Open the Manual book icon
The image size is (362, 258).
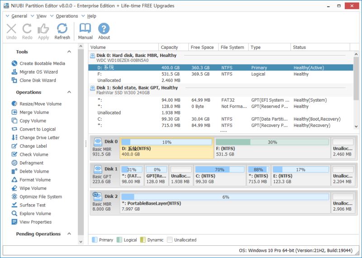pyautogui.click(x=85, y=28)
